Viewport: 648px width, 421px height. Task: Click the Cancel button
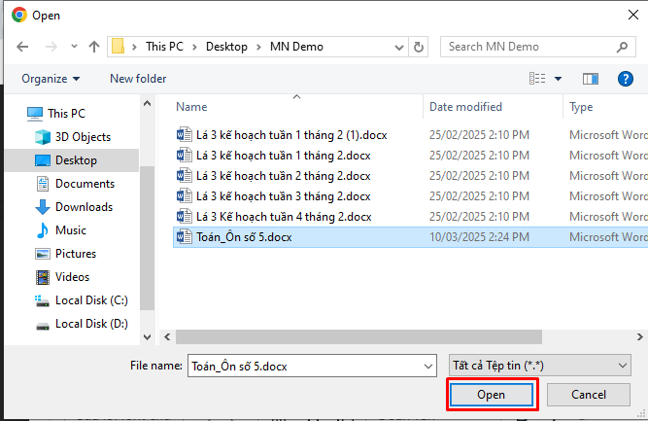[589, 395]
